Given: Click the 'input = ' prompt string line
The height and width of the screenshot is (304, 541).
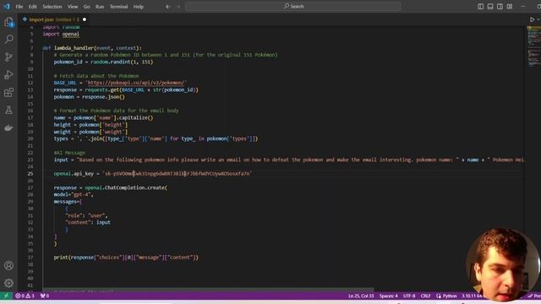Looking at the screenshot, I should pyautogui.click(x=289, y=160).
